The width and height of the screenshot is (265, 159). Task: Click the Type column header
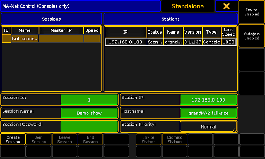click(x=212, y=32)
